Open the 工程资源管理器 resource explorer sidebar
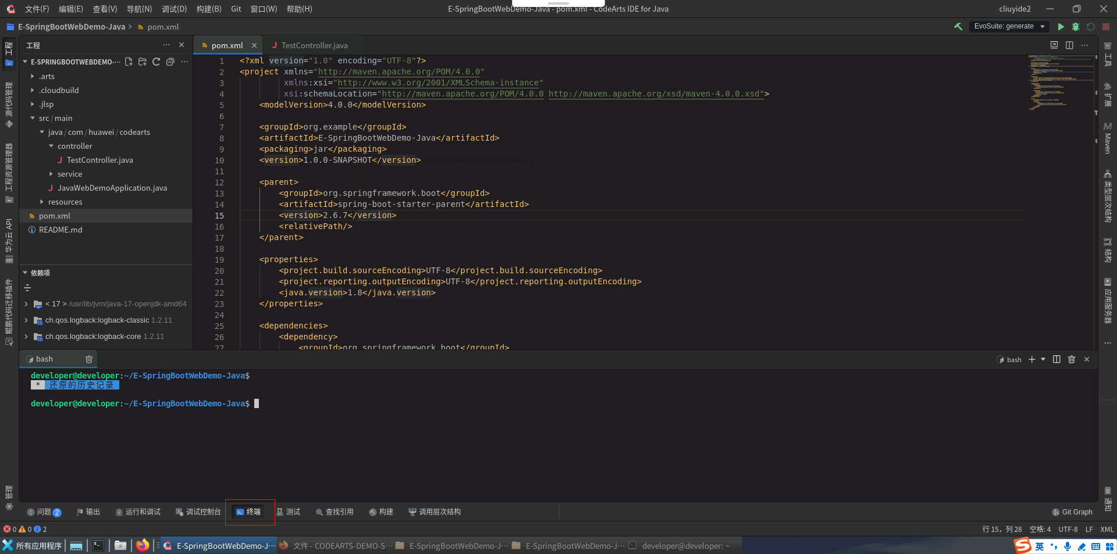Image resolution: width=1117 pixels, height=554 pixels. click(9, 173)
